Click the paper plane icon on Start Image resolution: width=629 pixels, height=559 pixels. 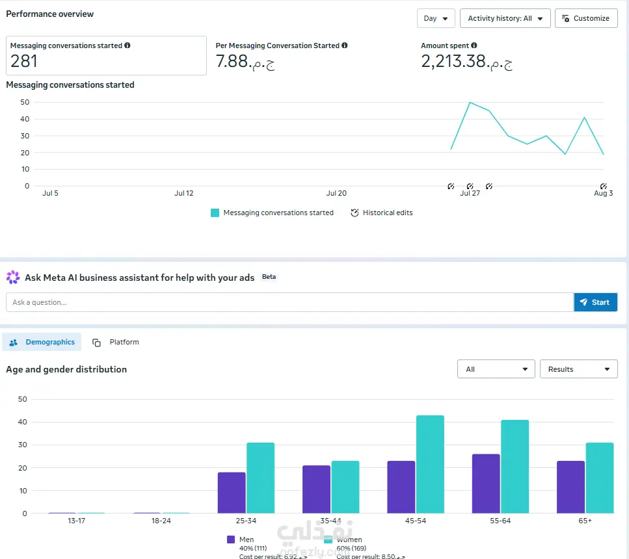tap(583, 302)
